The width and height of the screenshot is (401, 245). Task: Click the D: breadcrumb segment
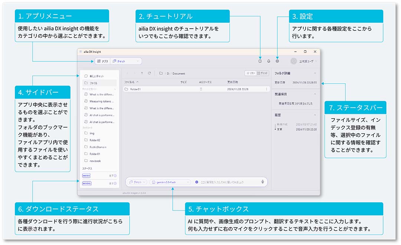point(168,74)
